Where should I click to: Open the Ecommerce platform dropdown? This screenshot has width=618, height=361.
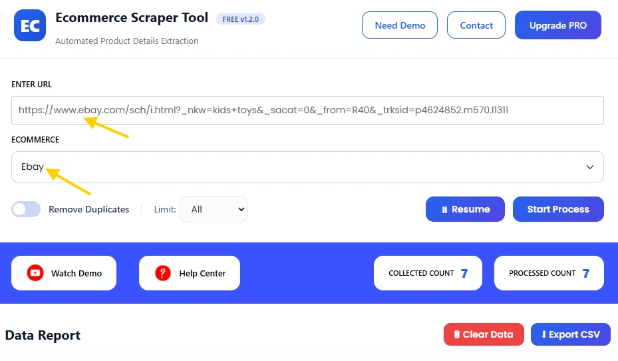[x=307, y=167]
